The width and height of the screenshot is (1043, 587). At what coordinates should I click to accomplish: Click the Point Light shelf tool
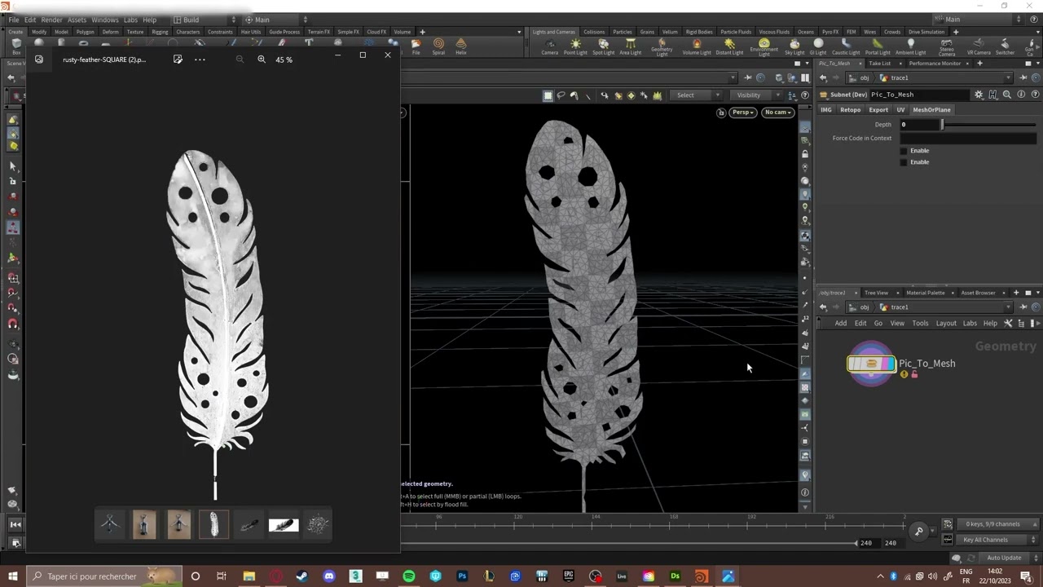coord(575,46)
